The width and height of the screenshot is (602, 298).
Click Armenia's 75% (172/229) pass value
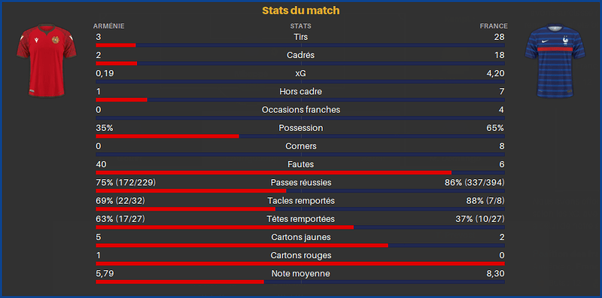[126, 183]
